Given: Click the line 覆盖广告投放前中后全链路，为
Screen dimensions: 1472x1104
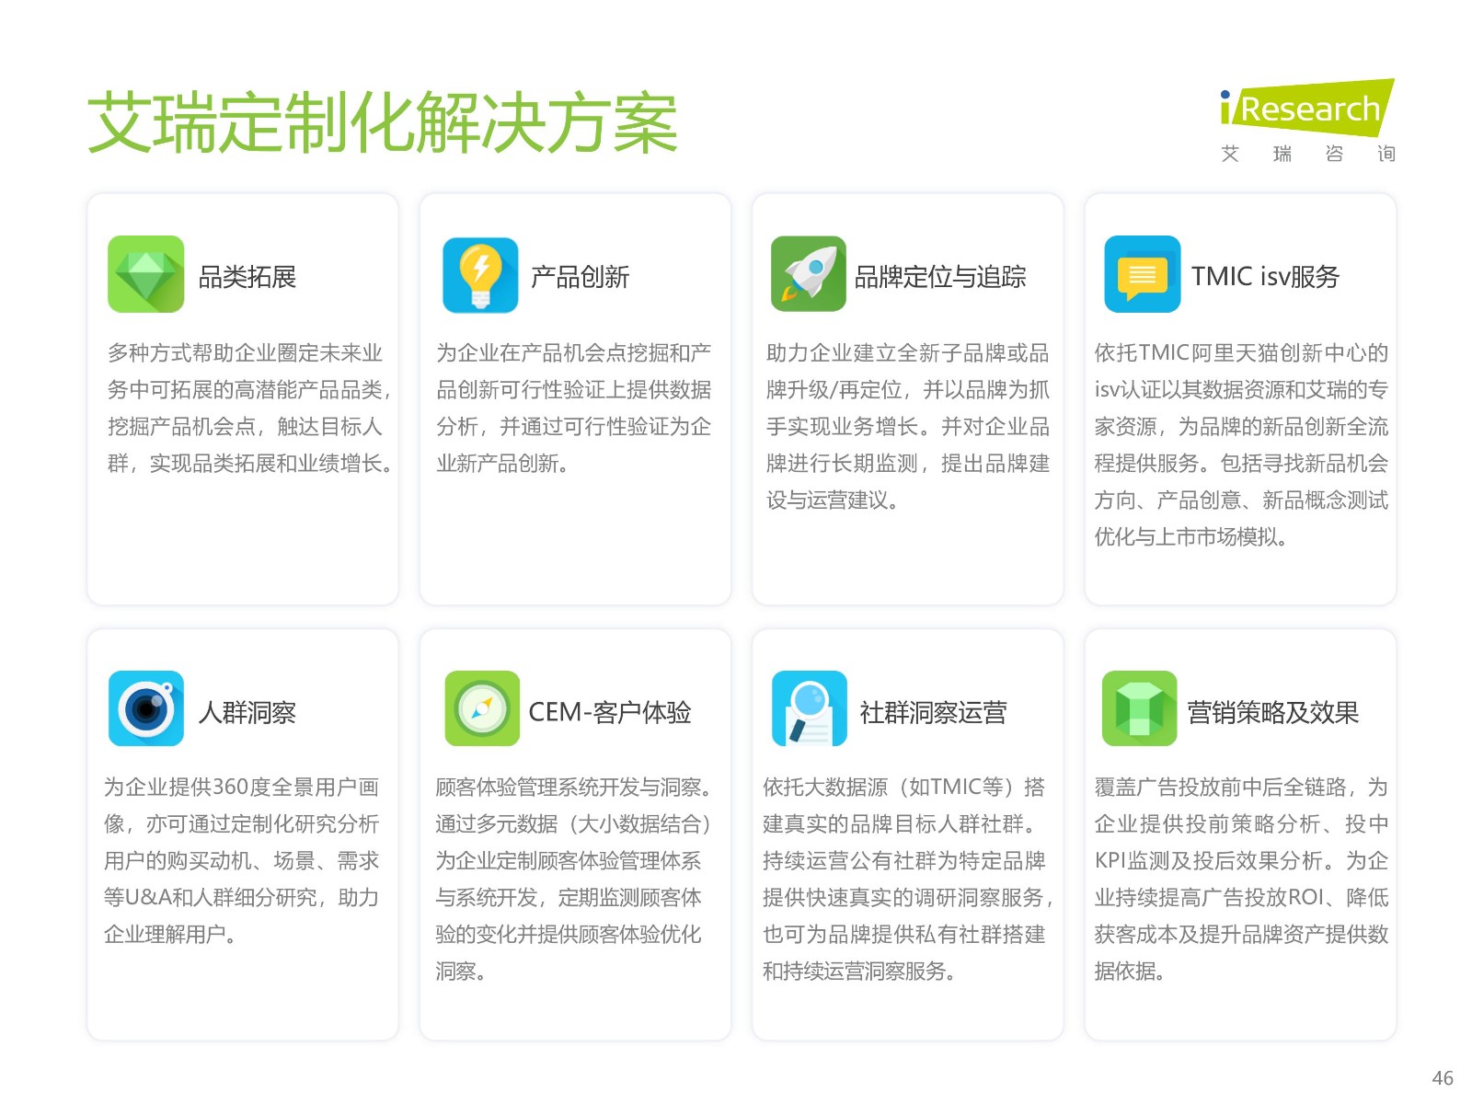Looking at the screenshot, I should [1241, 788].
